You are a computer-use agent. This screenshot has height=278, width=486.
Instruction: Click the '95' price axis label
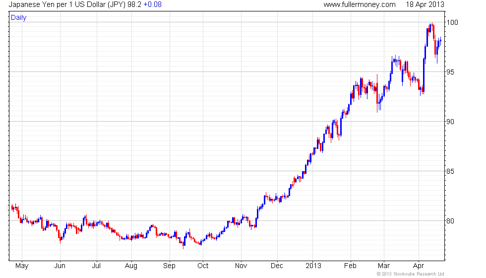point(450,72)
